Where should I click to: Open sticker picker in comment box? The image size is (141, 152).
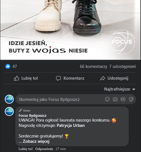coord(131,99)
